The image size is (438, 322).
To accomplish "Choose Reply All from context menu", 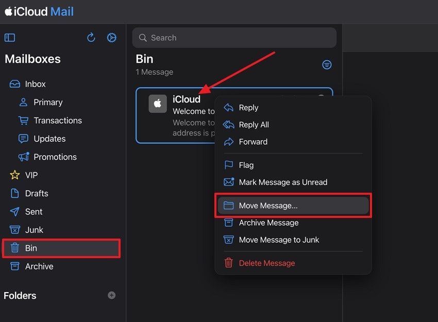I will (x=293, y=125).
